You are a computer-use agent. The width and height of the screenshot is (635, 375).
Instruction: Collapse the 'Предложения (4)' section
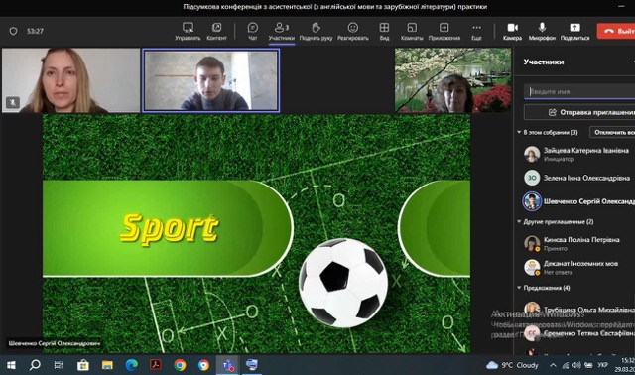[519, 288]
